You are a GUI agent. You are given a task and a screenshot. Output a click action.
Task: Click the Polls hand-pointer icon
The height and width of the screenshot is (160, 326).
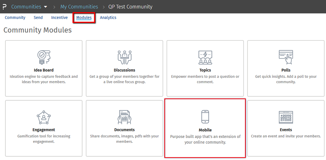click(286, 57)
